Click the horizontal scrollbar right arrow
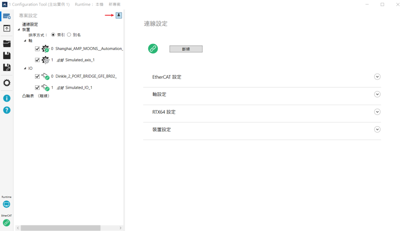Image resolution: width=404 pixels, height=231 pixels. (x=120, y=228)
